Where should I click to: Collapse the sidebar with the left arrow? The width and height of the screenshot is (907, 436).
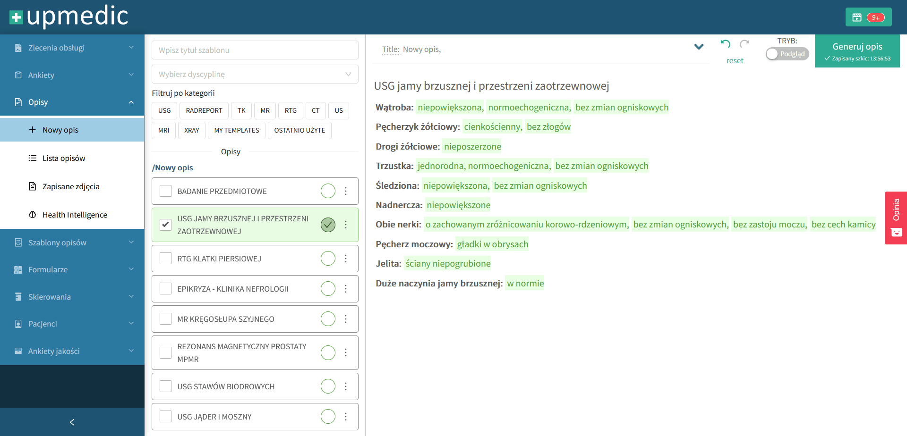click(72, 422)
